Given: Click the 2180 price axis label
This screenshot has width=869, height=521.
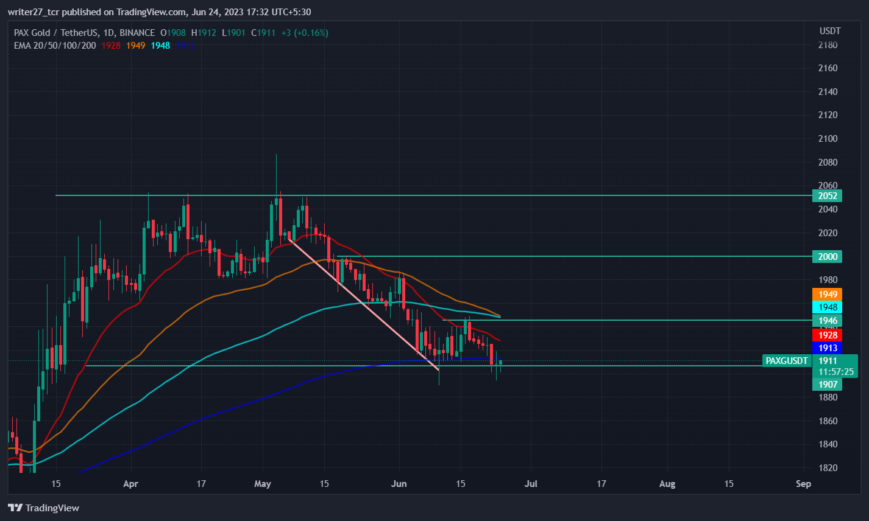Looking at the screenshot, I should (828, 44).
